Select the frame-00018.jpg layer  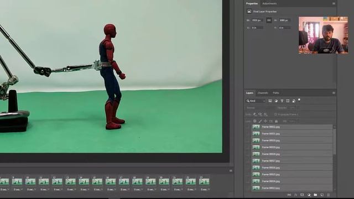tap(292, 154)
